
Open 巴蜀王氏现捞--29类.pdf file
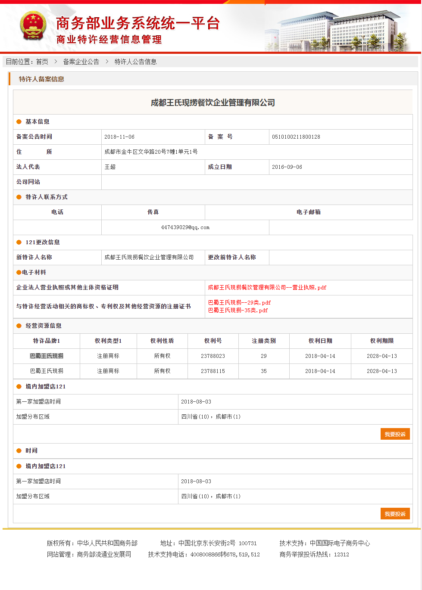click(x=239, y=303)
